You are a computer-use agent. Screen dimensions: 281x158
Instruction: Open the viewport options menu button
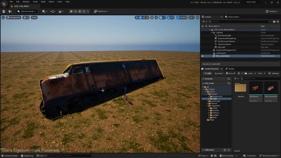tap(3, 18)
